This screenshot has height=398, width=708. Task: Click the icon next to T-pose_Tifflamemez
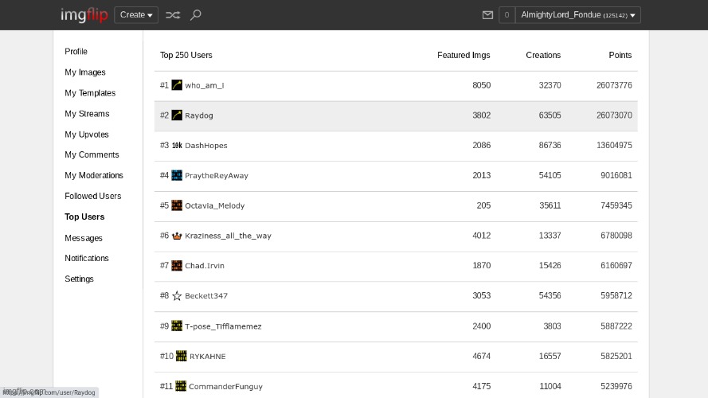pos(177,326)
